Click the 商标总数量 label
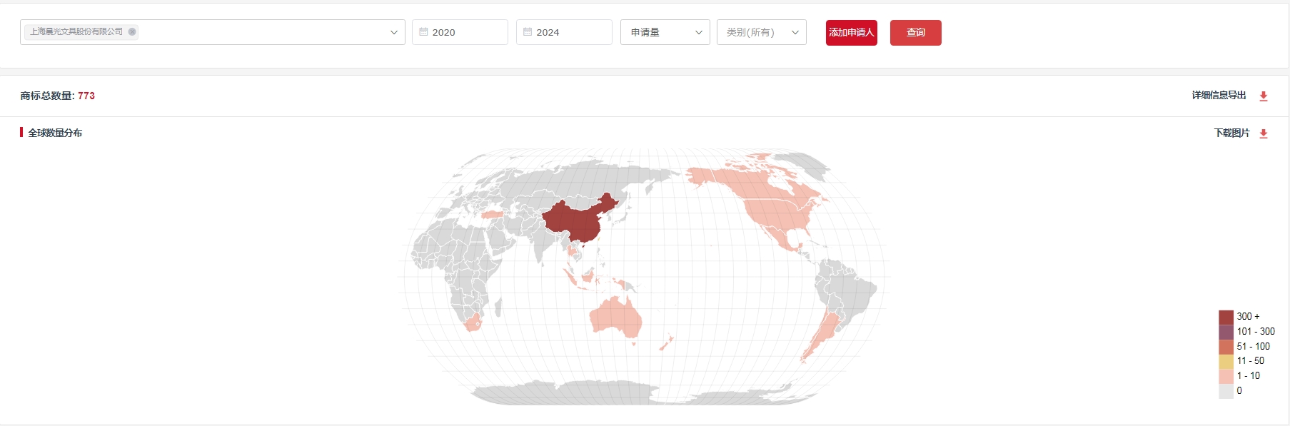This screenshot has height=426, width=1290. [47, 96]
